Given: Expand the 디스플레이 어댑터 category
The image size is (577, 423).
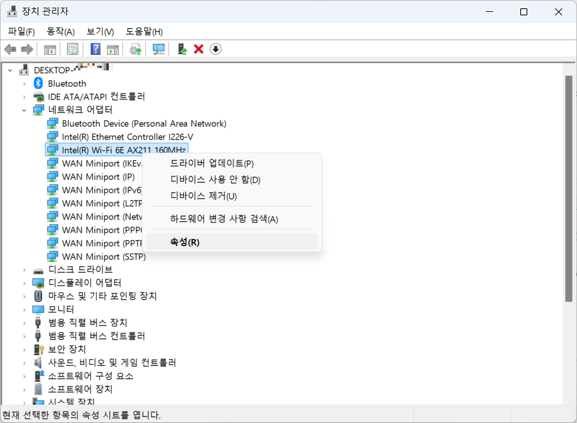Looking at the screenshot, I should point(24,283).
